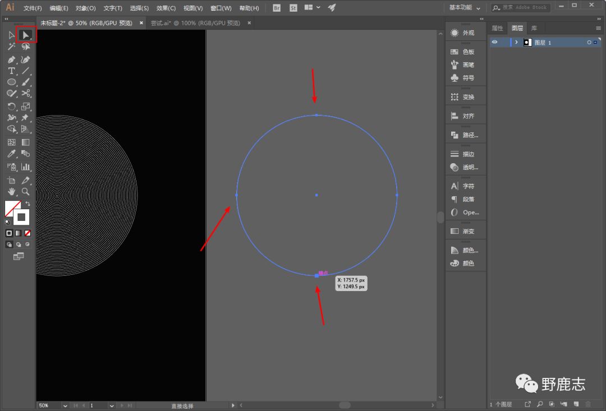Activate the Scissors tool
Screen dimensions: 606x411
tap(26, 94)
